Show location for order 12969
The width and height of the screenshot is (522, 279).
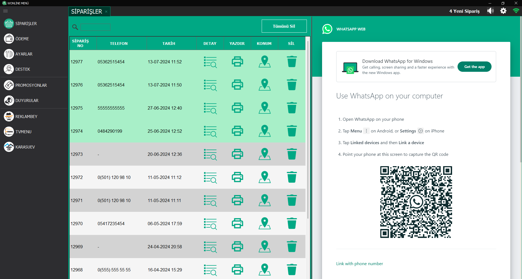[x=264, y=247]
